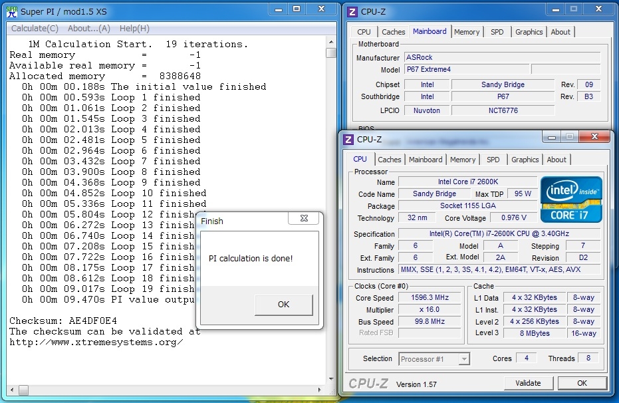
Task: Switch to Memory tab in front CPU-Z window
Action: (463, 160)
